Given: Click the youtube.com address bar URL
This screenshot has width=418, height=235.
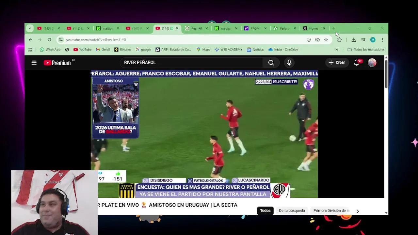Looking at the screenshot, I should [x=96, y=40].
